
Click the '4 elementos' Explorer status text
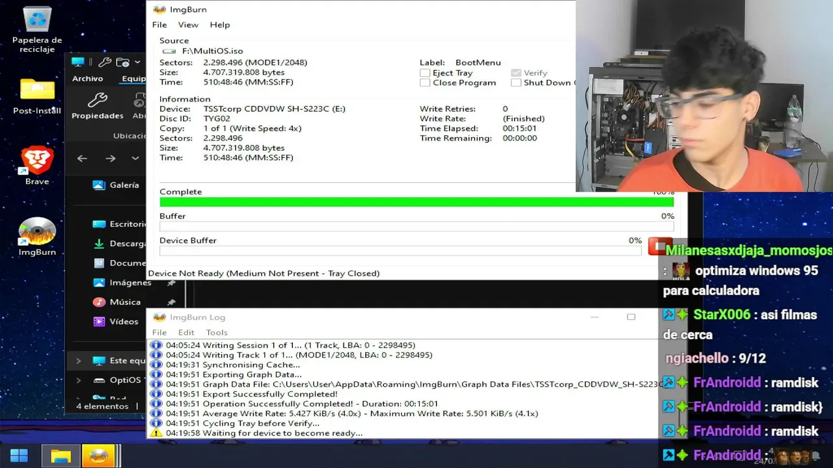tap(102, 406)
